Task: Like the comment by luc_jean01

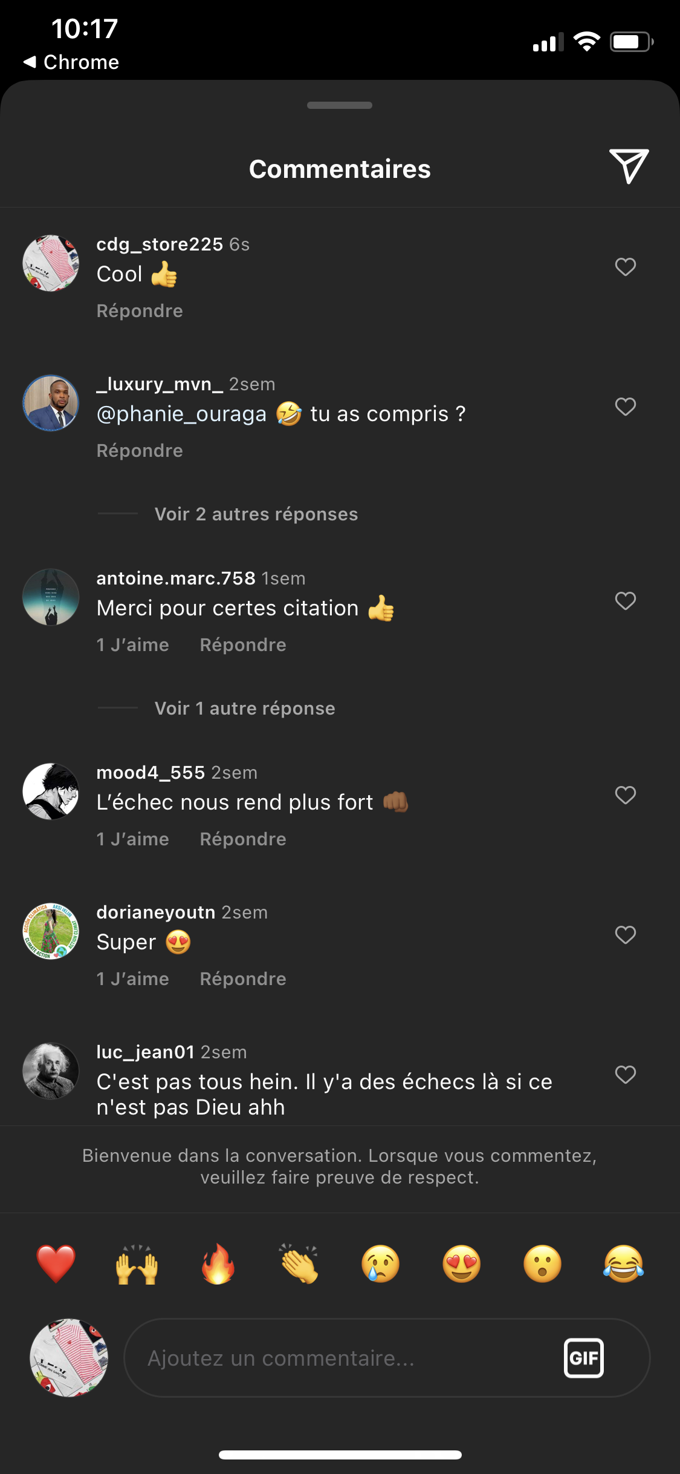Action: (x=625, y=1075)
